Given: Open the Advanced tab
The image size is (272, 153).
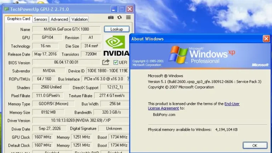Looking at the screenshot, I should click(x=59, y=19).
